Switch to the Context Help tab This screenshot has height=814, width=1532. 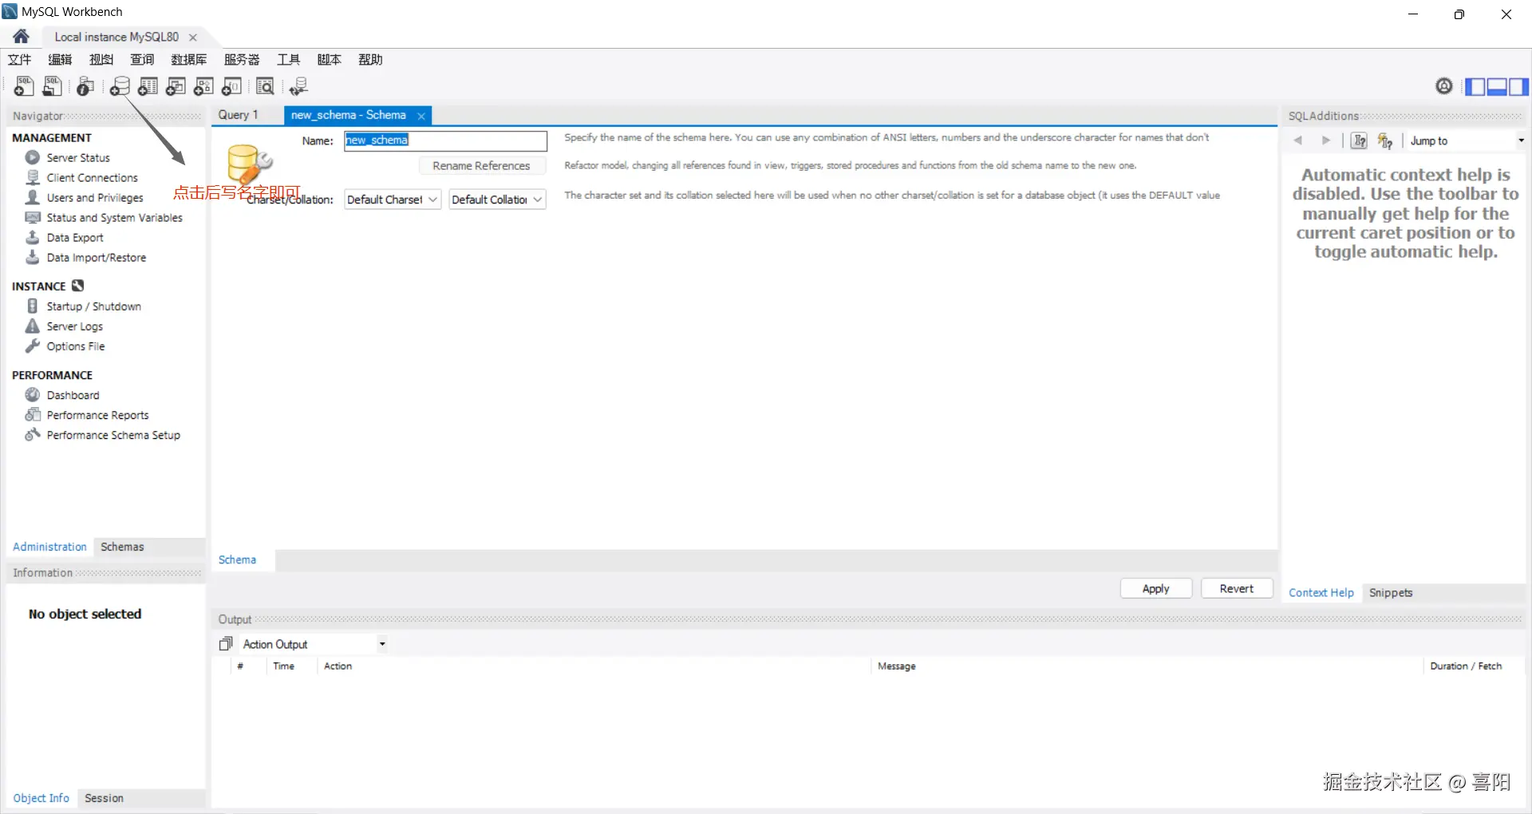(1321, 592)
